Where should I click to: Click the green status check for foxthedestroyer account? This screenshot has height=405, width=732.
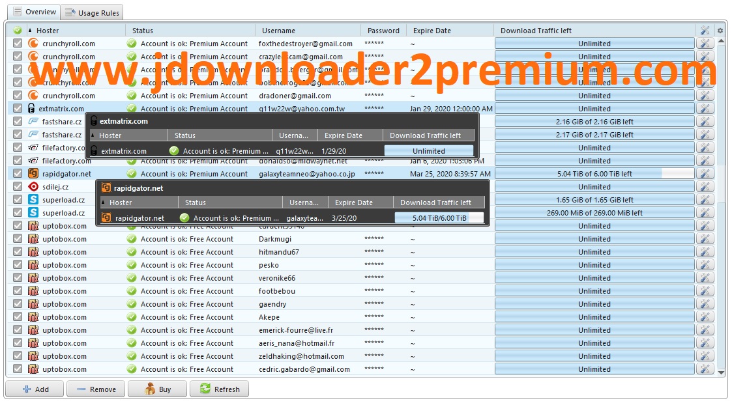[x=132, y=44]
